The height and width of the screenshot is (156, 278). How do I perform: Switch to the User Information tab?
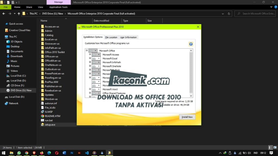[128, 37]
